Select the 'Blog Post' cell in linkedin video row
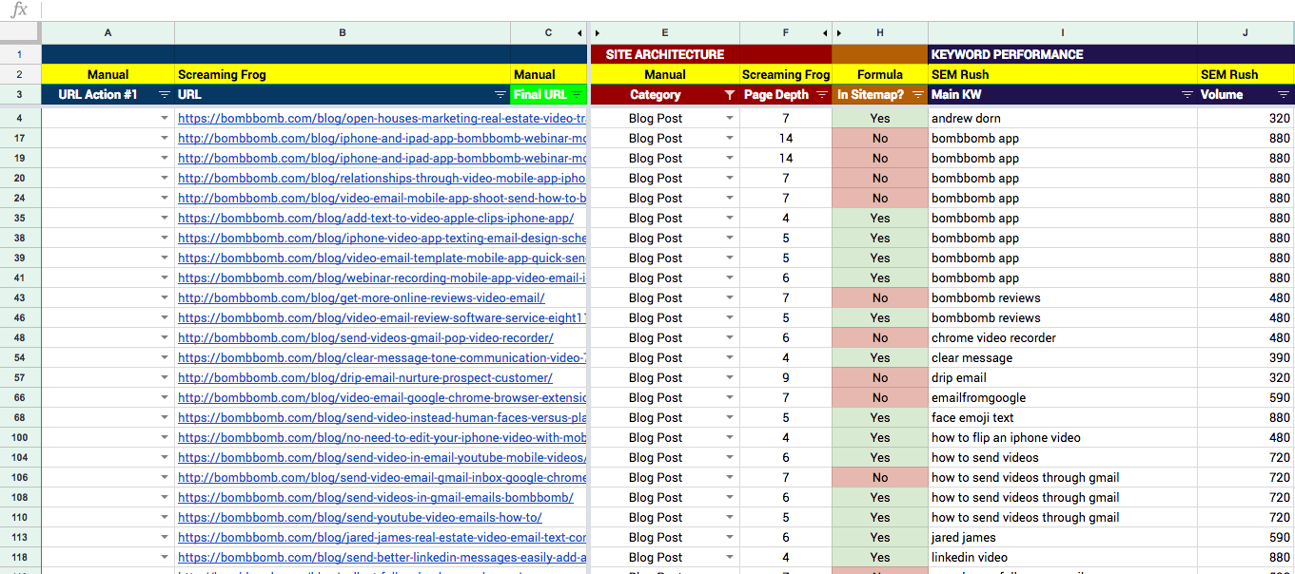Screen dimensions: 1295x574 [665, 558]
